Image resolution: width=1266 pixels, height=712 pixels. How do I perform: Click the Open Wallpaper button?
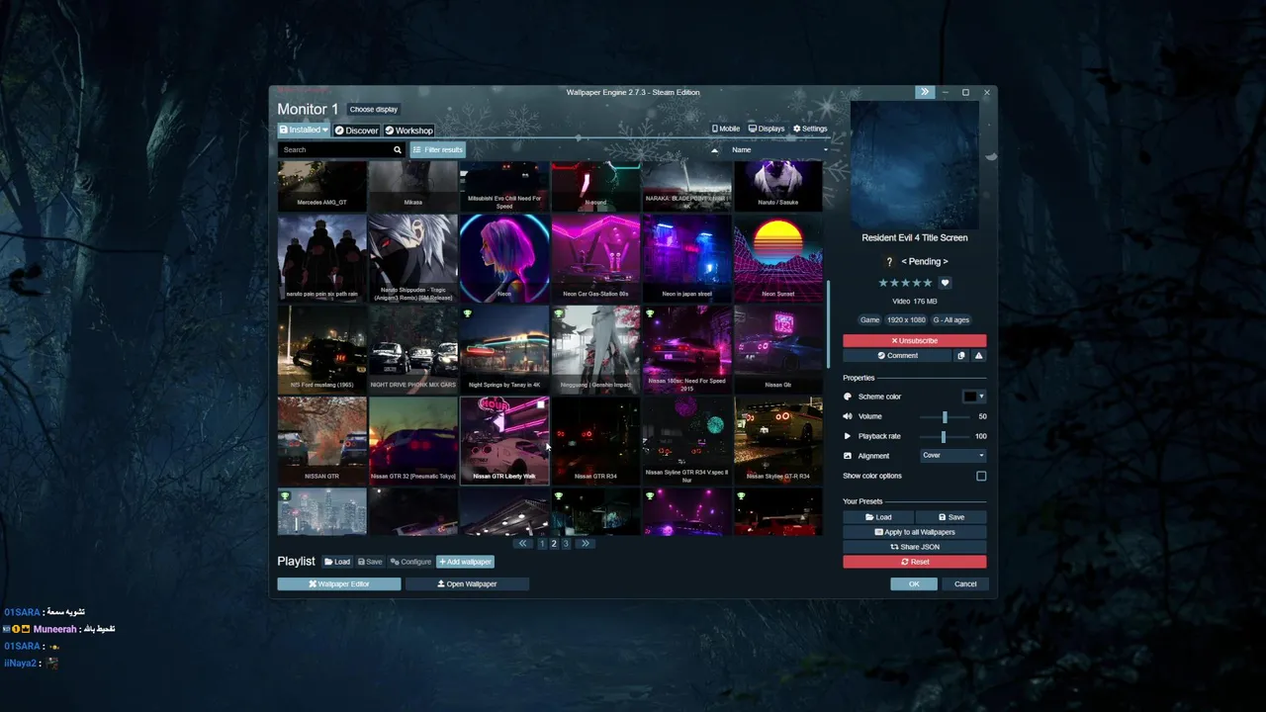pyautogui.click(x=467, y=584)
